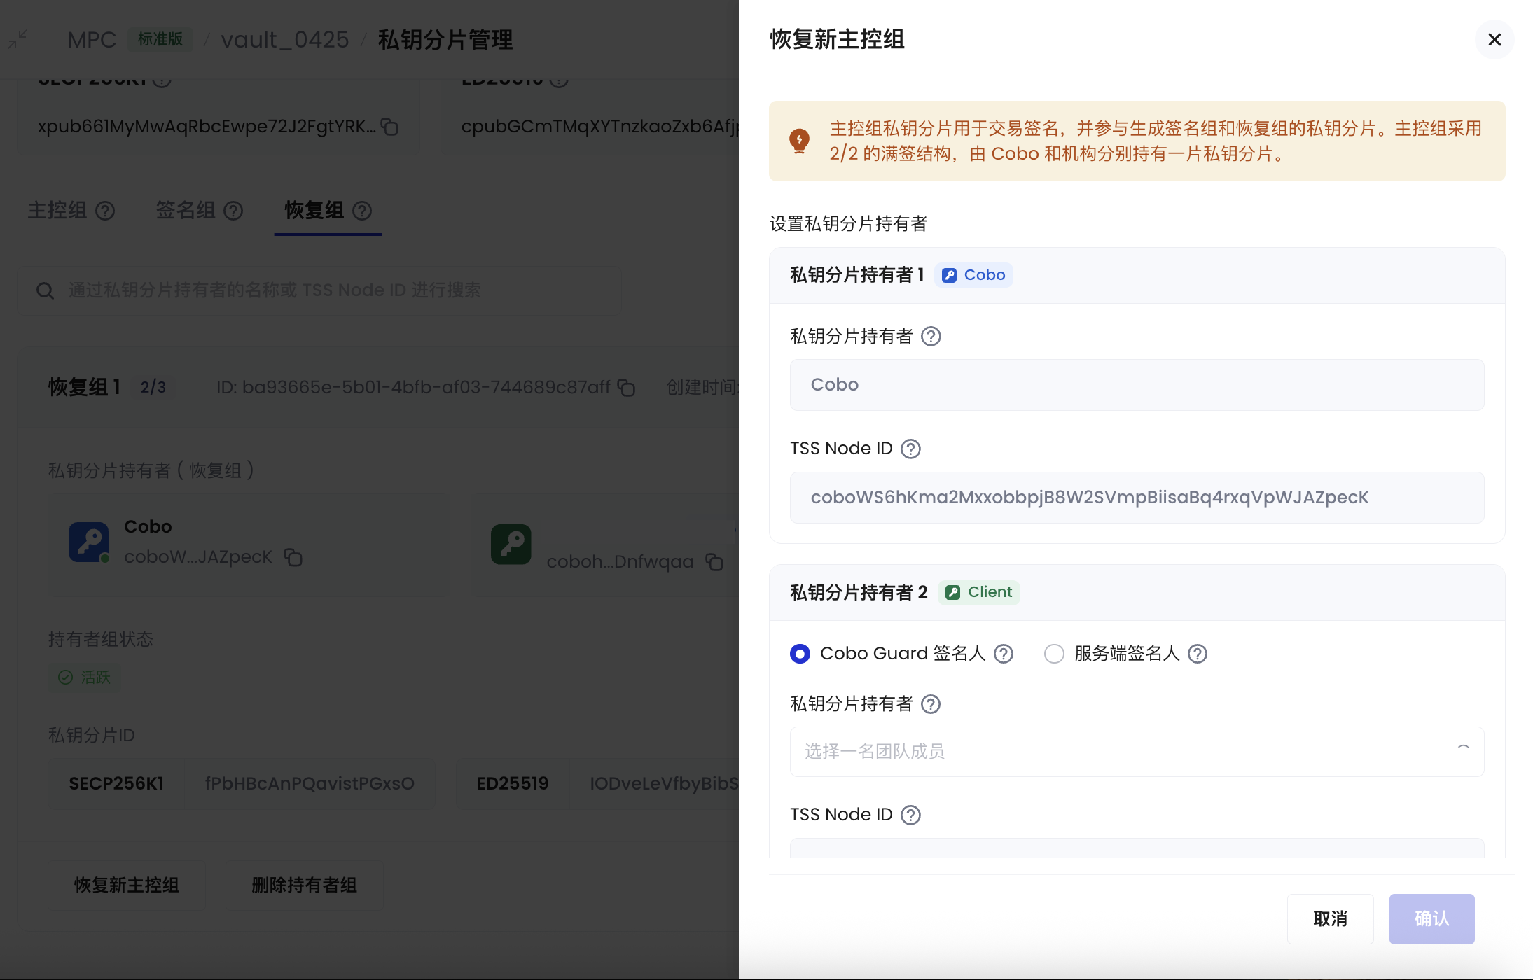Image resolution: width=1533 pixels, height=980 pixels.
Task: Click help icon next to Cobo Guard 签名人
Action: [1004, 654]
